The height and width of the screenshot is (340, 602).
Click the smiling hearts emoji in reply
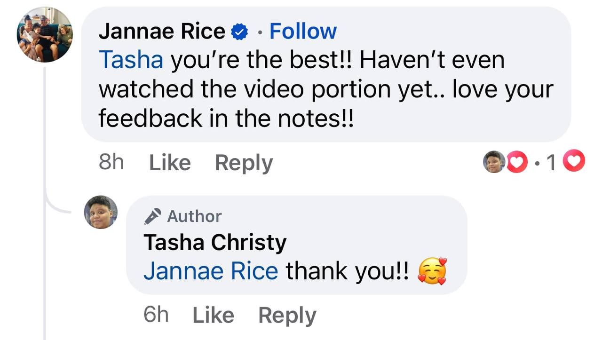(x=432, y=271)
